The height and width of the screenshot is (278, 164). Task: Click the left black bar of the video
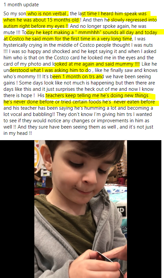click(x=17, y=209)
